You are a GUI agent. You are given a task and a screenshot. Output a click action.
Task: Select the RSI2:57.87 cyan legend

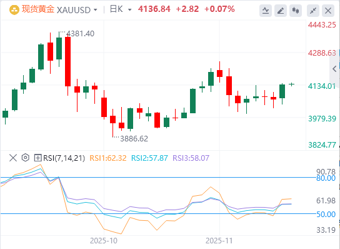point(149,158)
